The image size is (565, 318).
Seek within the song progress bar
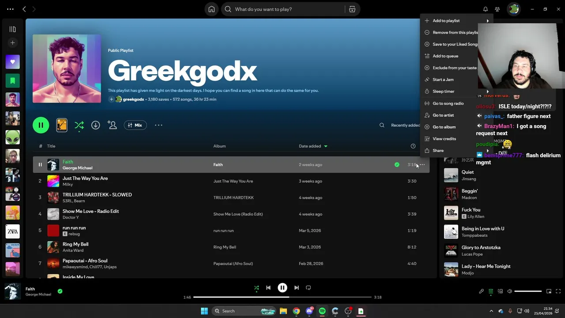point(282,297)
